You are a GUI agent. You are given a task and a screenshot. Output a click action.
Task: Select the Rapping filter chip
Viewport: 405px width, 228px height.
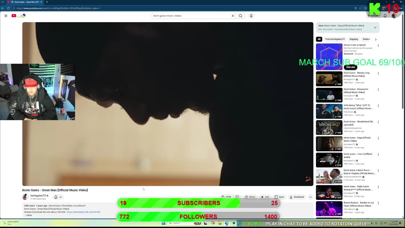coord(354,39)
